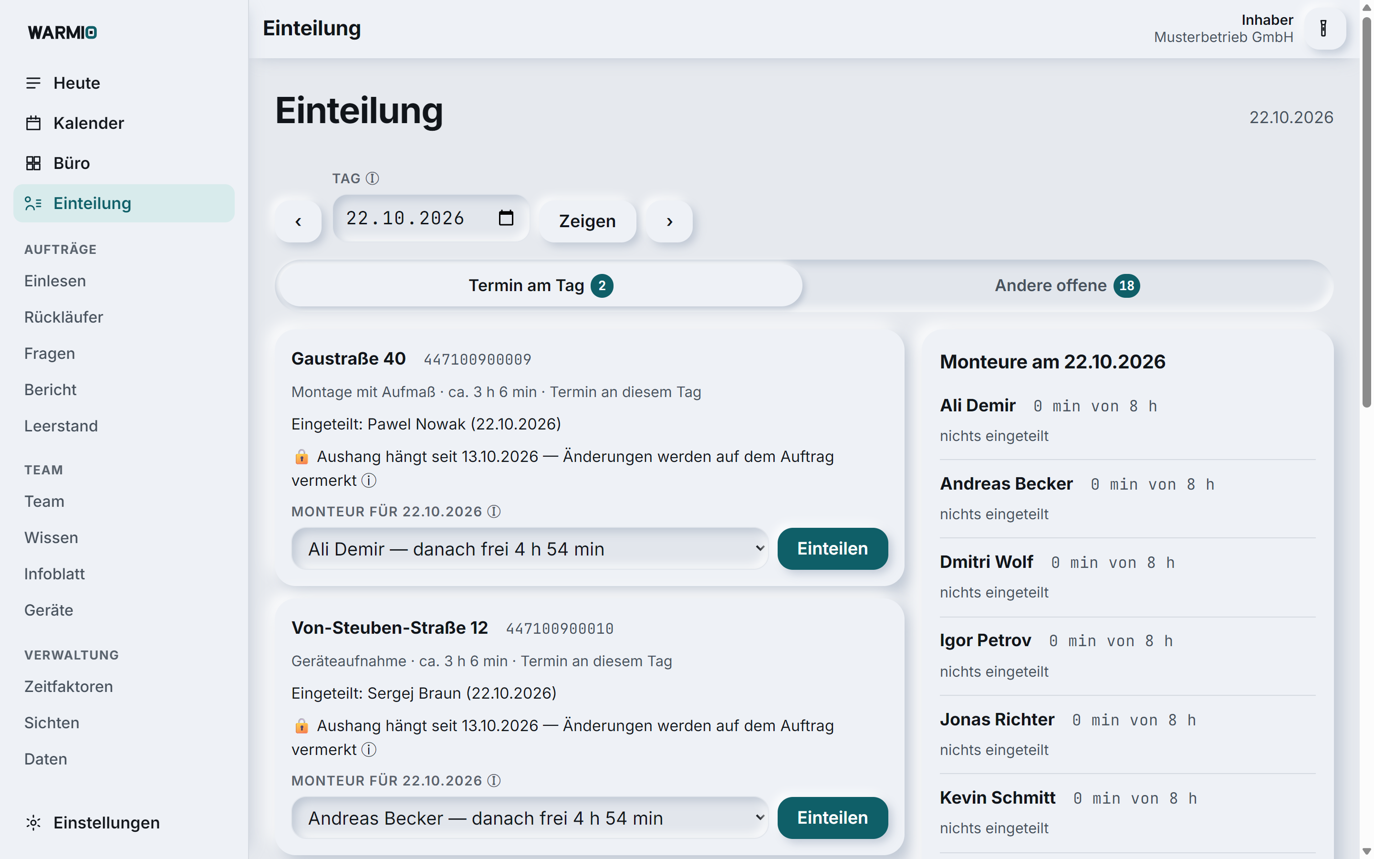Viewport: 1374px width, 859px height.
Task: Open Sichten under Verwaltung
Action: [52, 723]
